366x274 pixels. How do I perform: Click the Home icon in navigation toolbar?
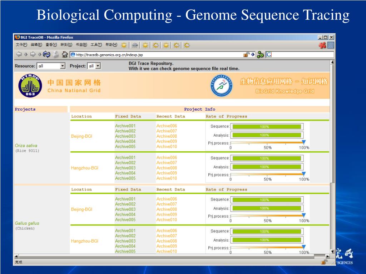click(65, 54)
